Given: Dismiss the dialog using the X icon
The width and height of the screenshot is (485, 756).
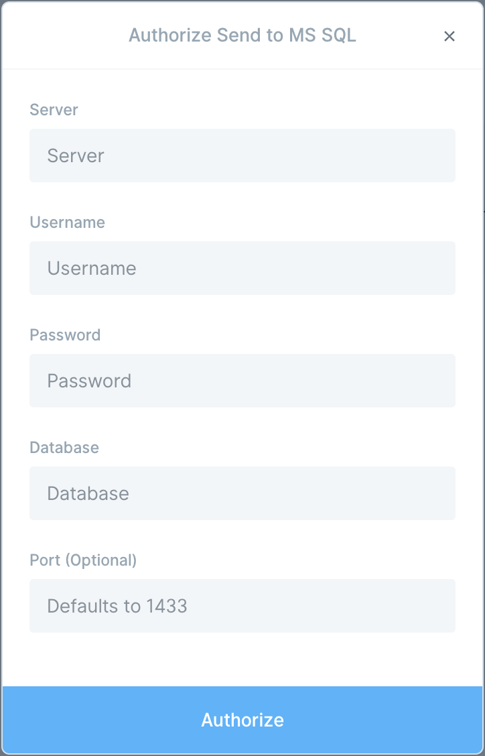Looking at the screenshot, I should click(449, 36).
